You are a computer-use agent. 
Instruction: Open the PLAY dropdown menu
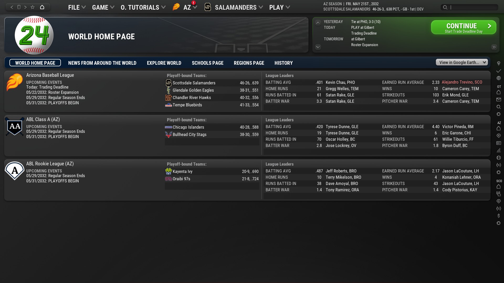[279, 7]
